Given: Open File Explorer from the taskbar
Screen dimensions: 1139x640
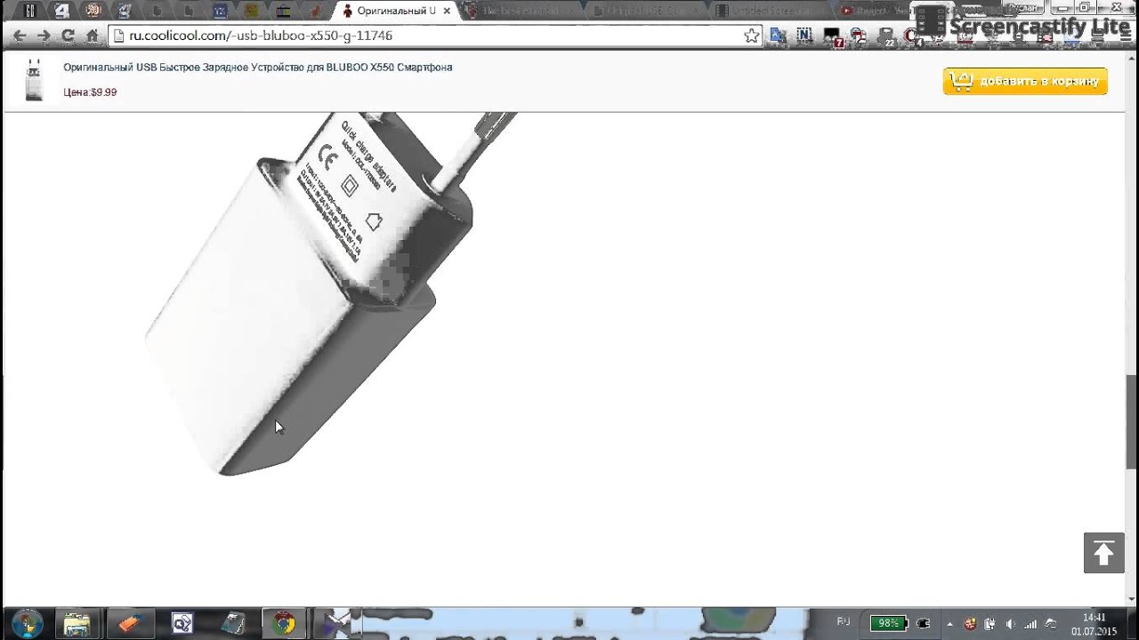Looking at the screenshot, I should tap(77, 623).
